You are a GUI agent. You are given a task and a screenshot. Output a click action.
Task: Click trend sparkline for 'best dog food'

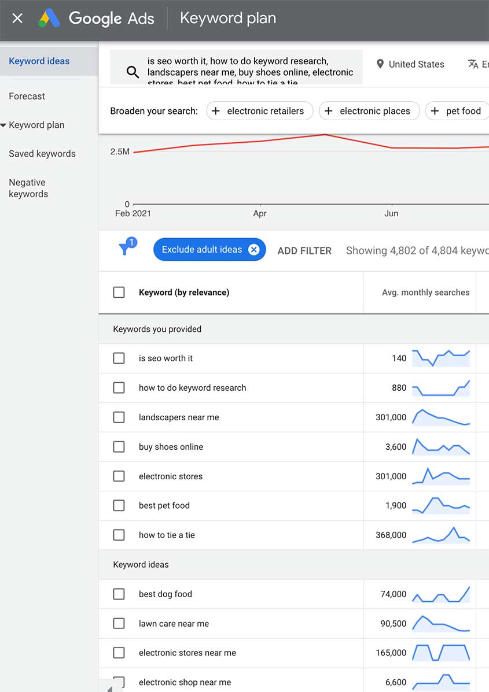(x=441, y=594)
